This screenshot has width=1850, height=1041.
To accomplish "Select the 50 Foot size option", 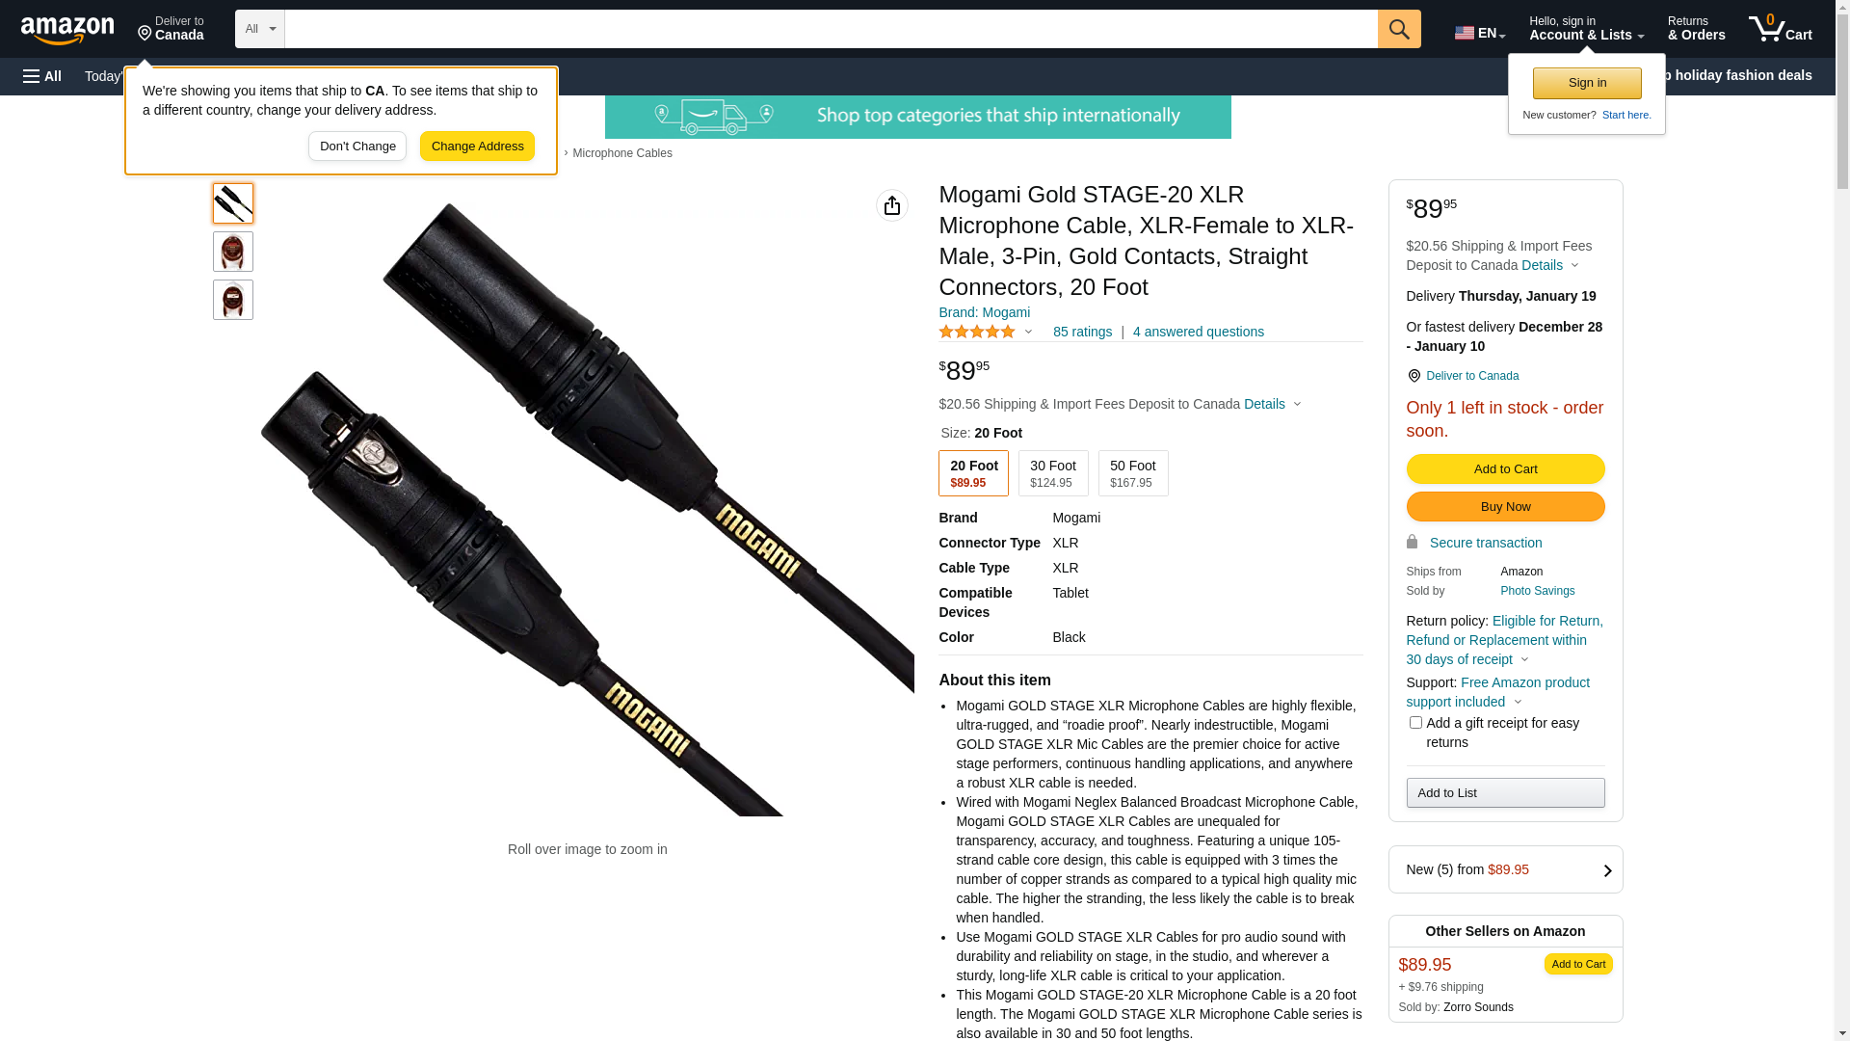I will click(1133, 473).
